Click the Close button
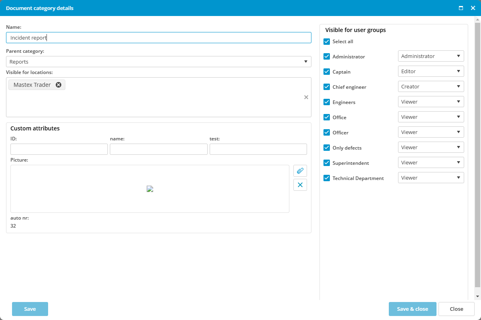The image size is (481, 320). (457, 309)
